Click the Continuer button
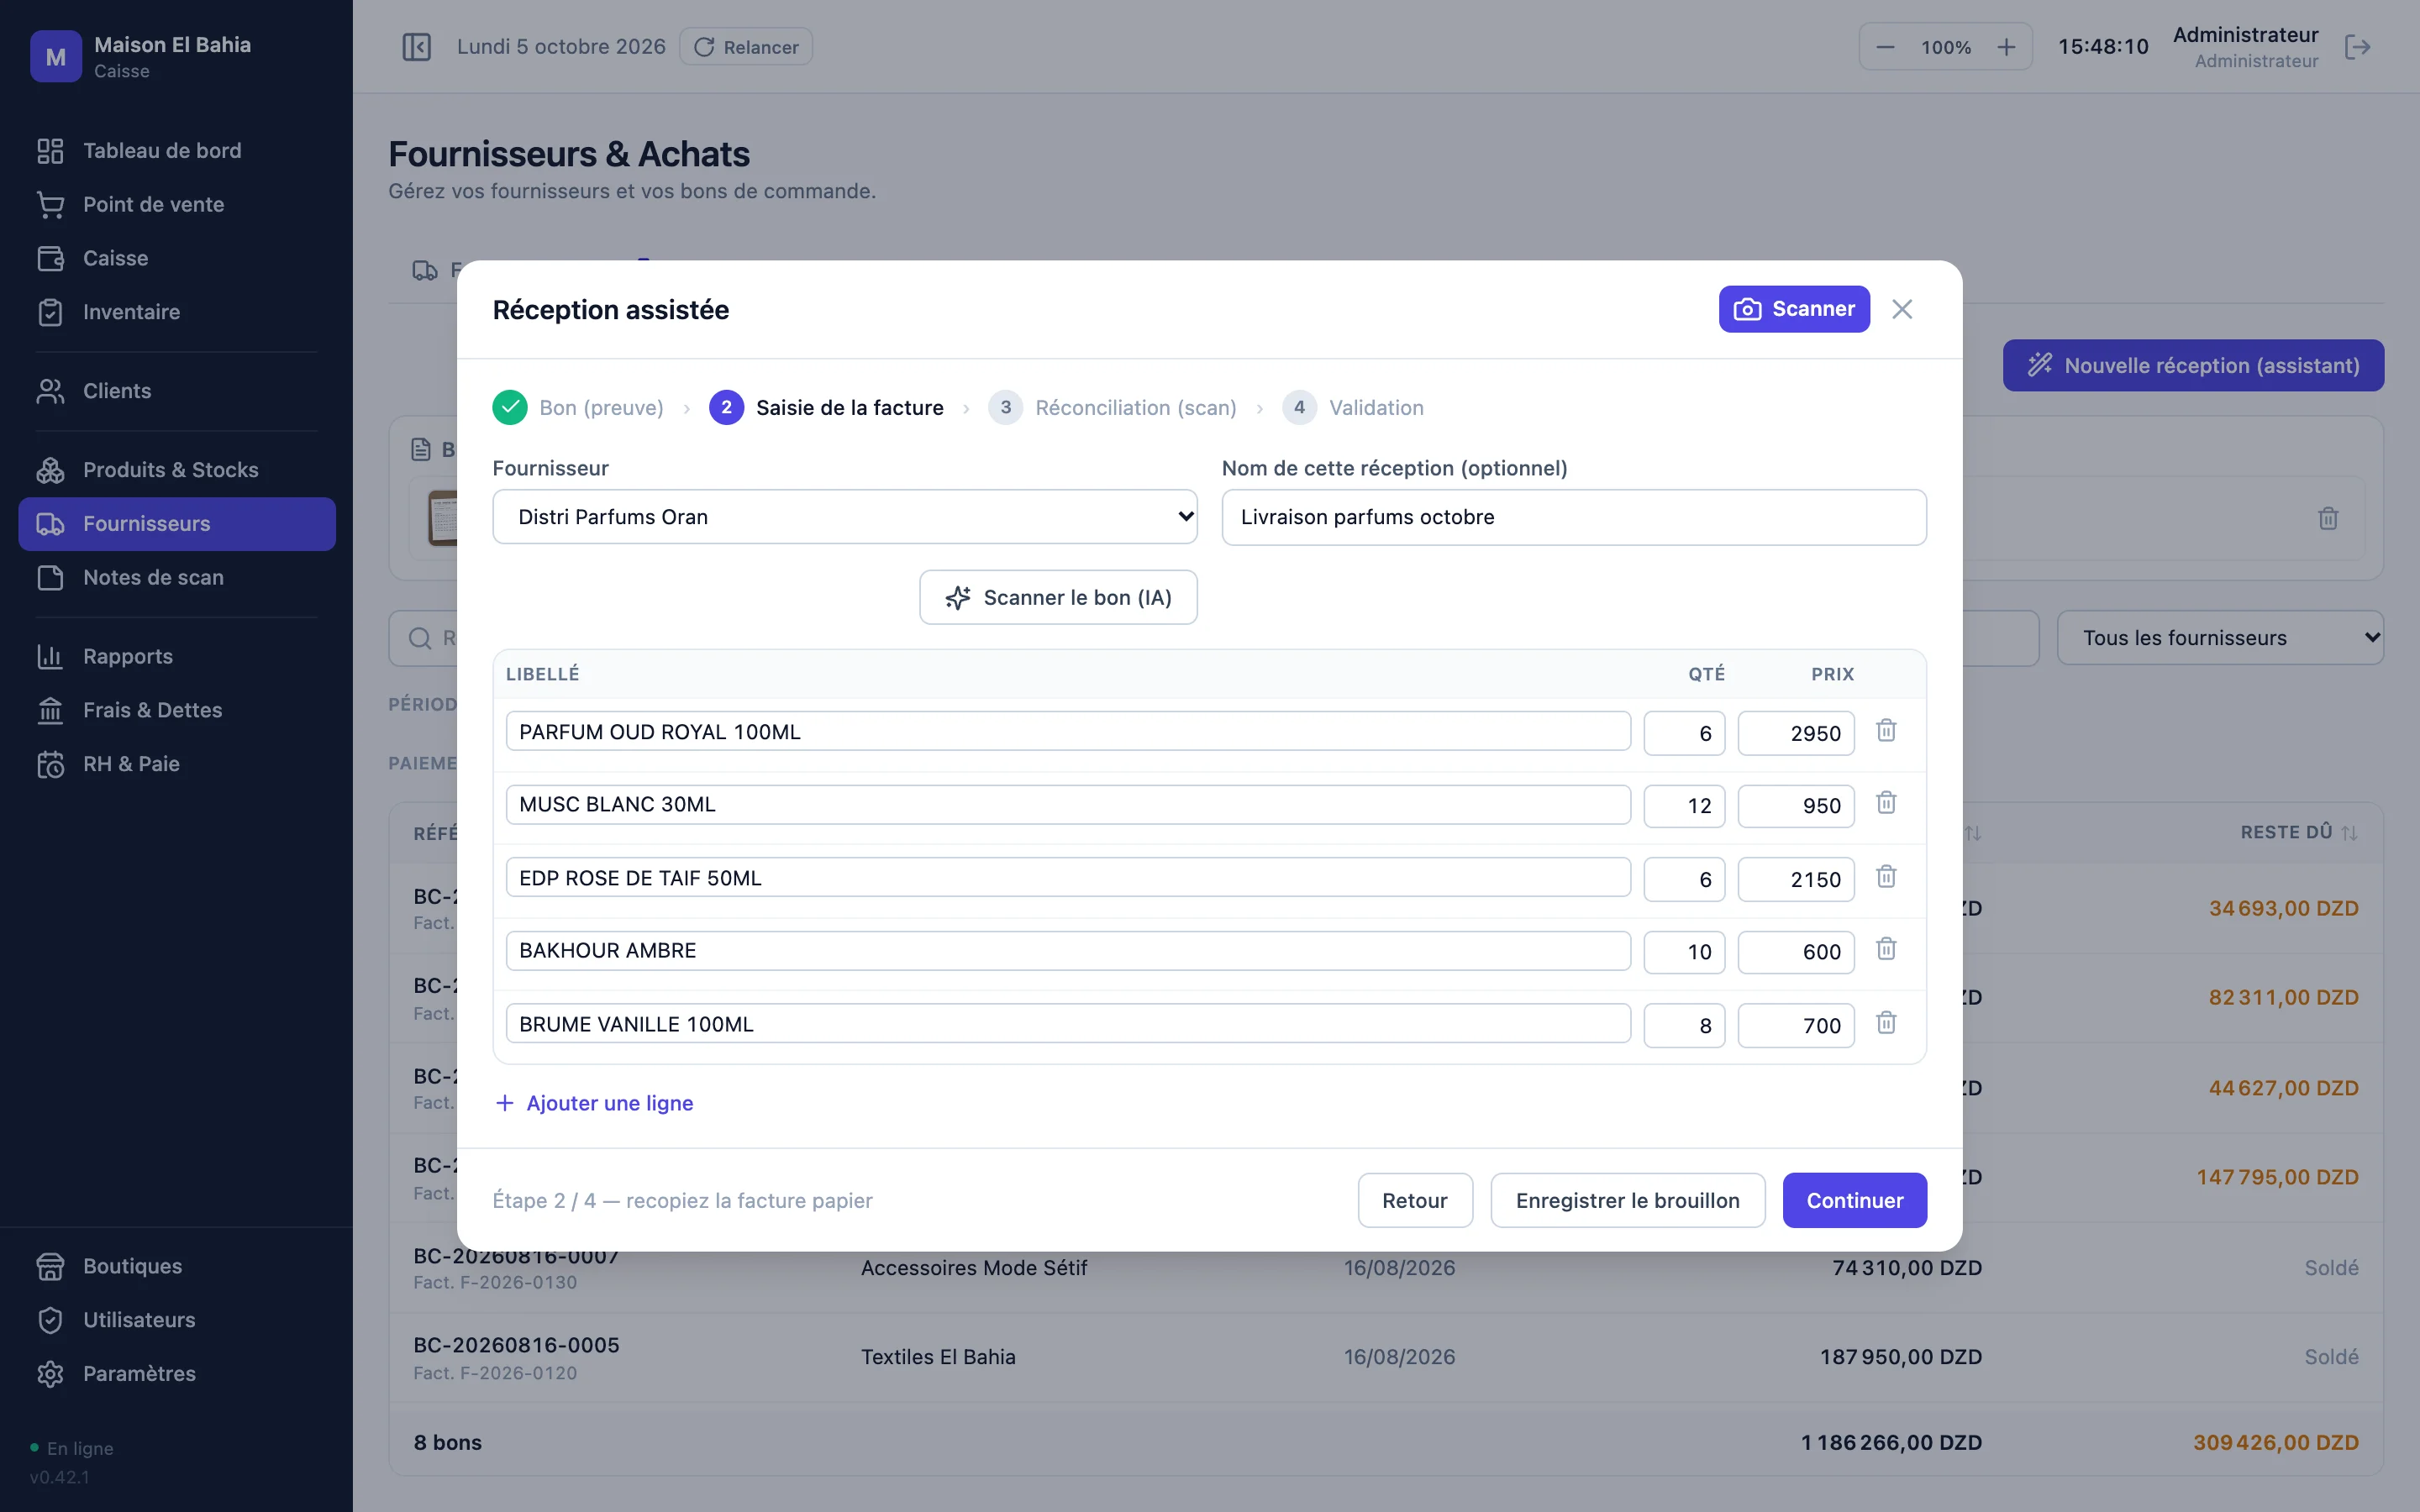Viewport: 2420px width, 1512px height. 1854,1200
